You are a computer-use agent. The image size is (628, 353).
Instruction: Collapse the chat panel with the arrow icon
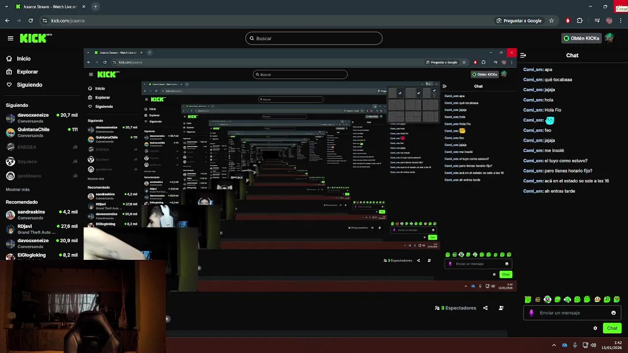click(523, 55)
